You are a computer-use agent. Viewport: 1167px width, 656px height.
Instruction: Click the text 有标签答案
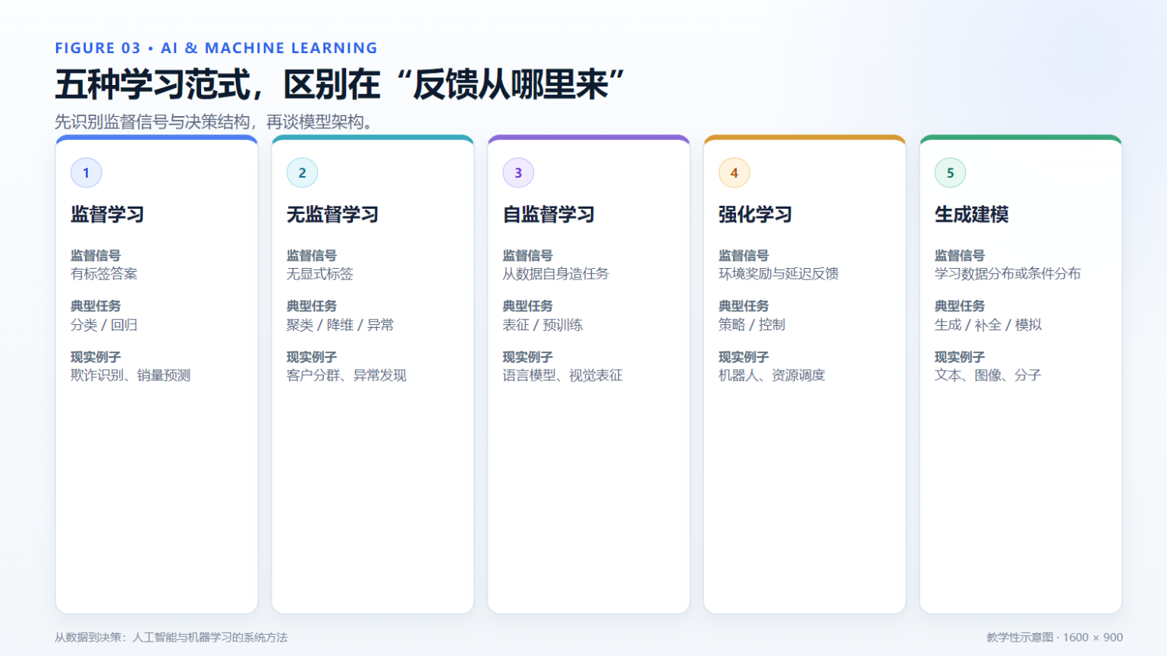(104, 274)
